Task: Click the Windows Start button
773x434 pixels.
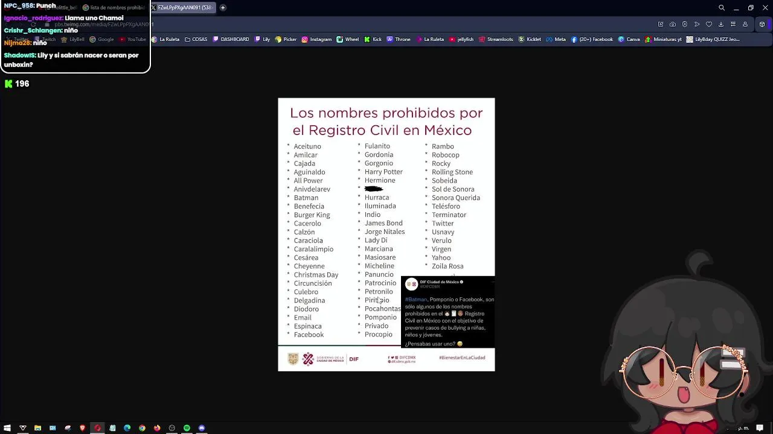Action: pos(8,428)
